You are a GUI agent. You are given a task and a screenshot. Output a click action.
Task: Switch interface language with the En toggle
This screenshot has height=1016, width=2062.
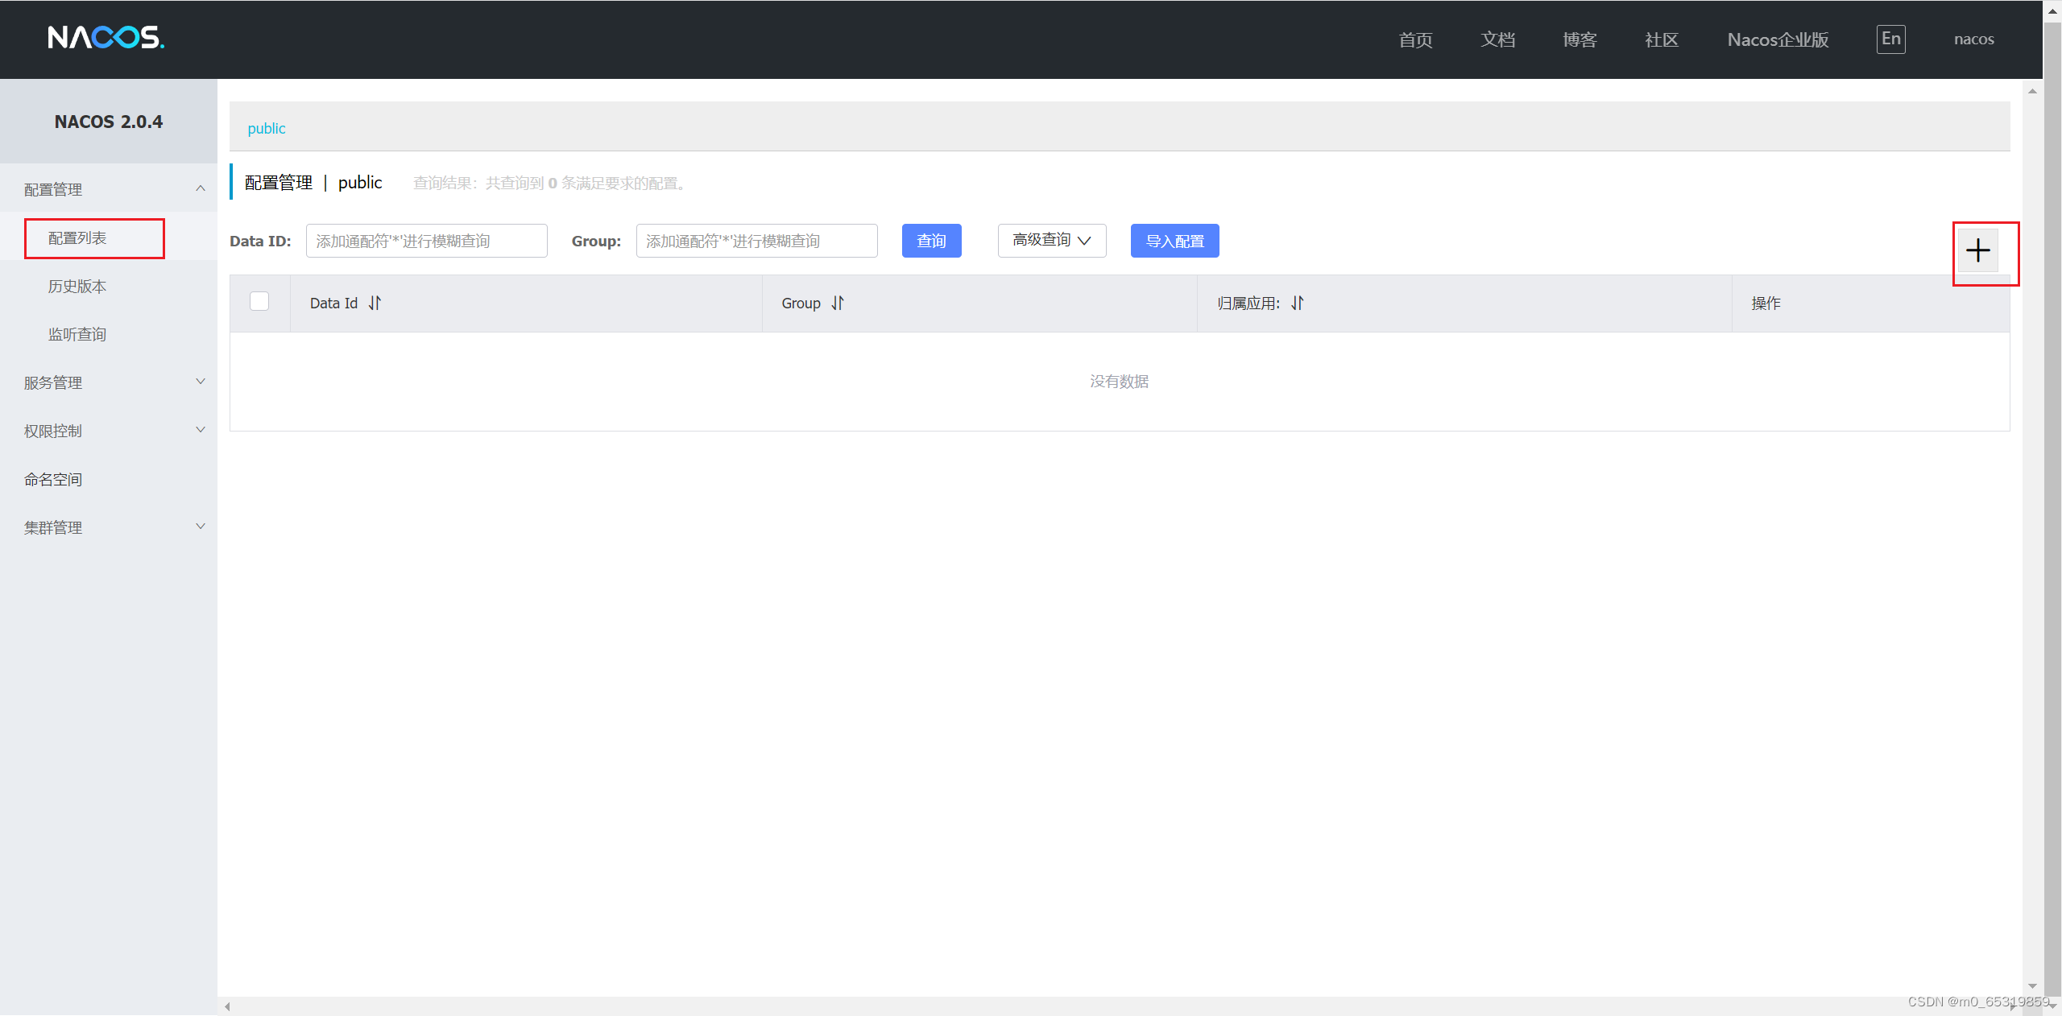pyautogui.click(x=1890, y=39)
